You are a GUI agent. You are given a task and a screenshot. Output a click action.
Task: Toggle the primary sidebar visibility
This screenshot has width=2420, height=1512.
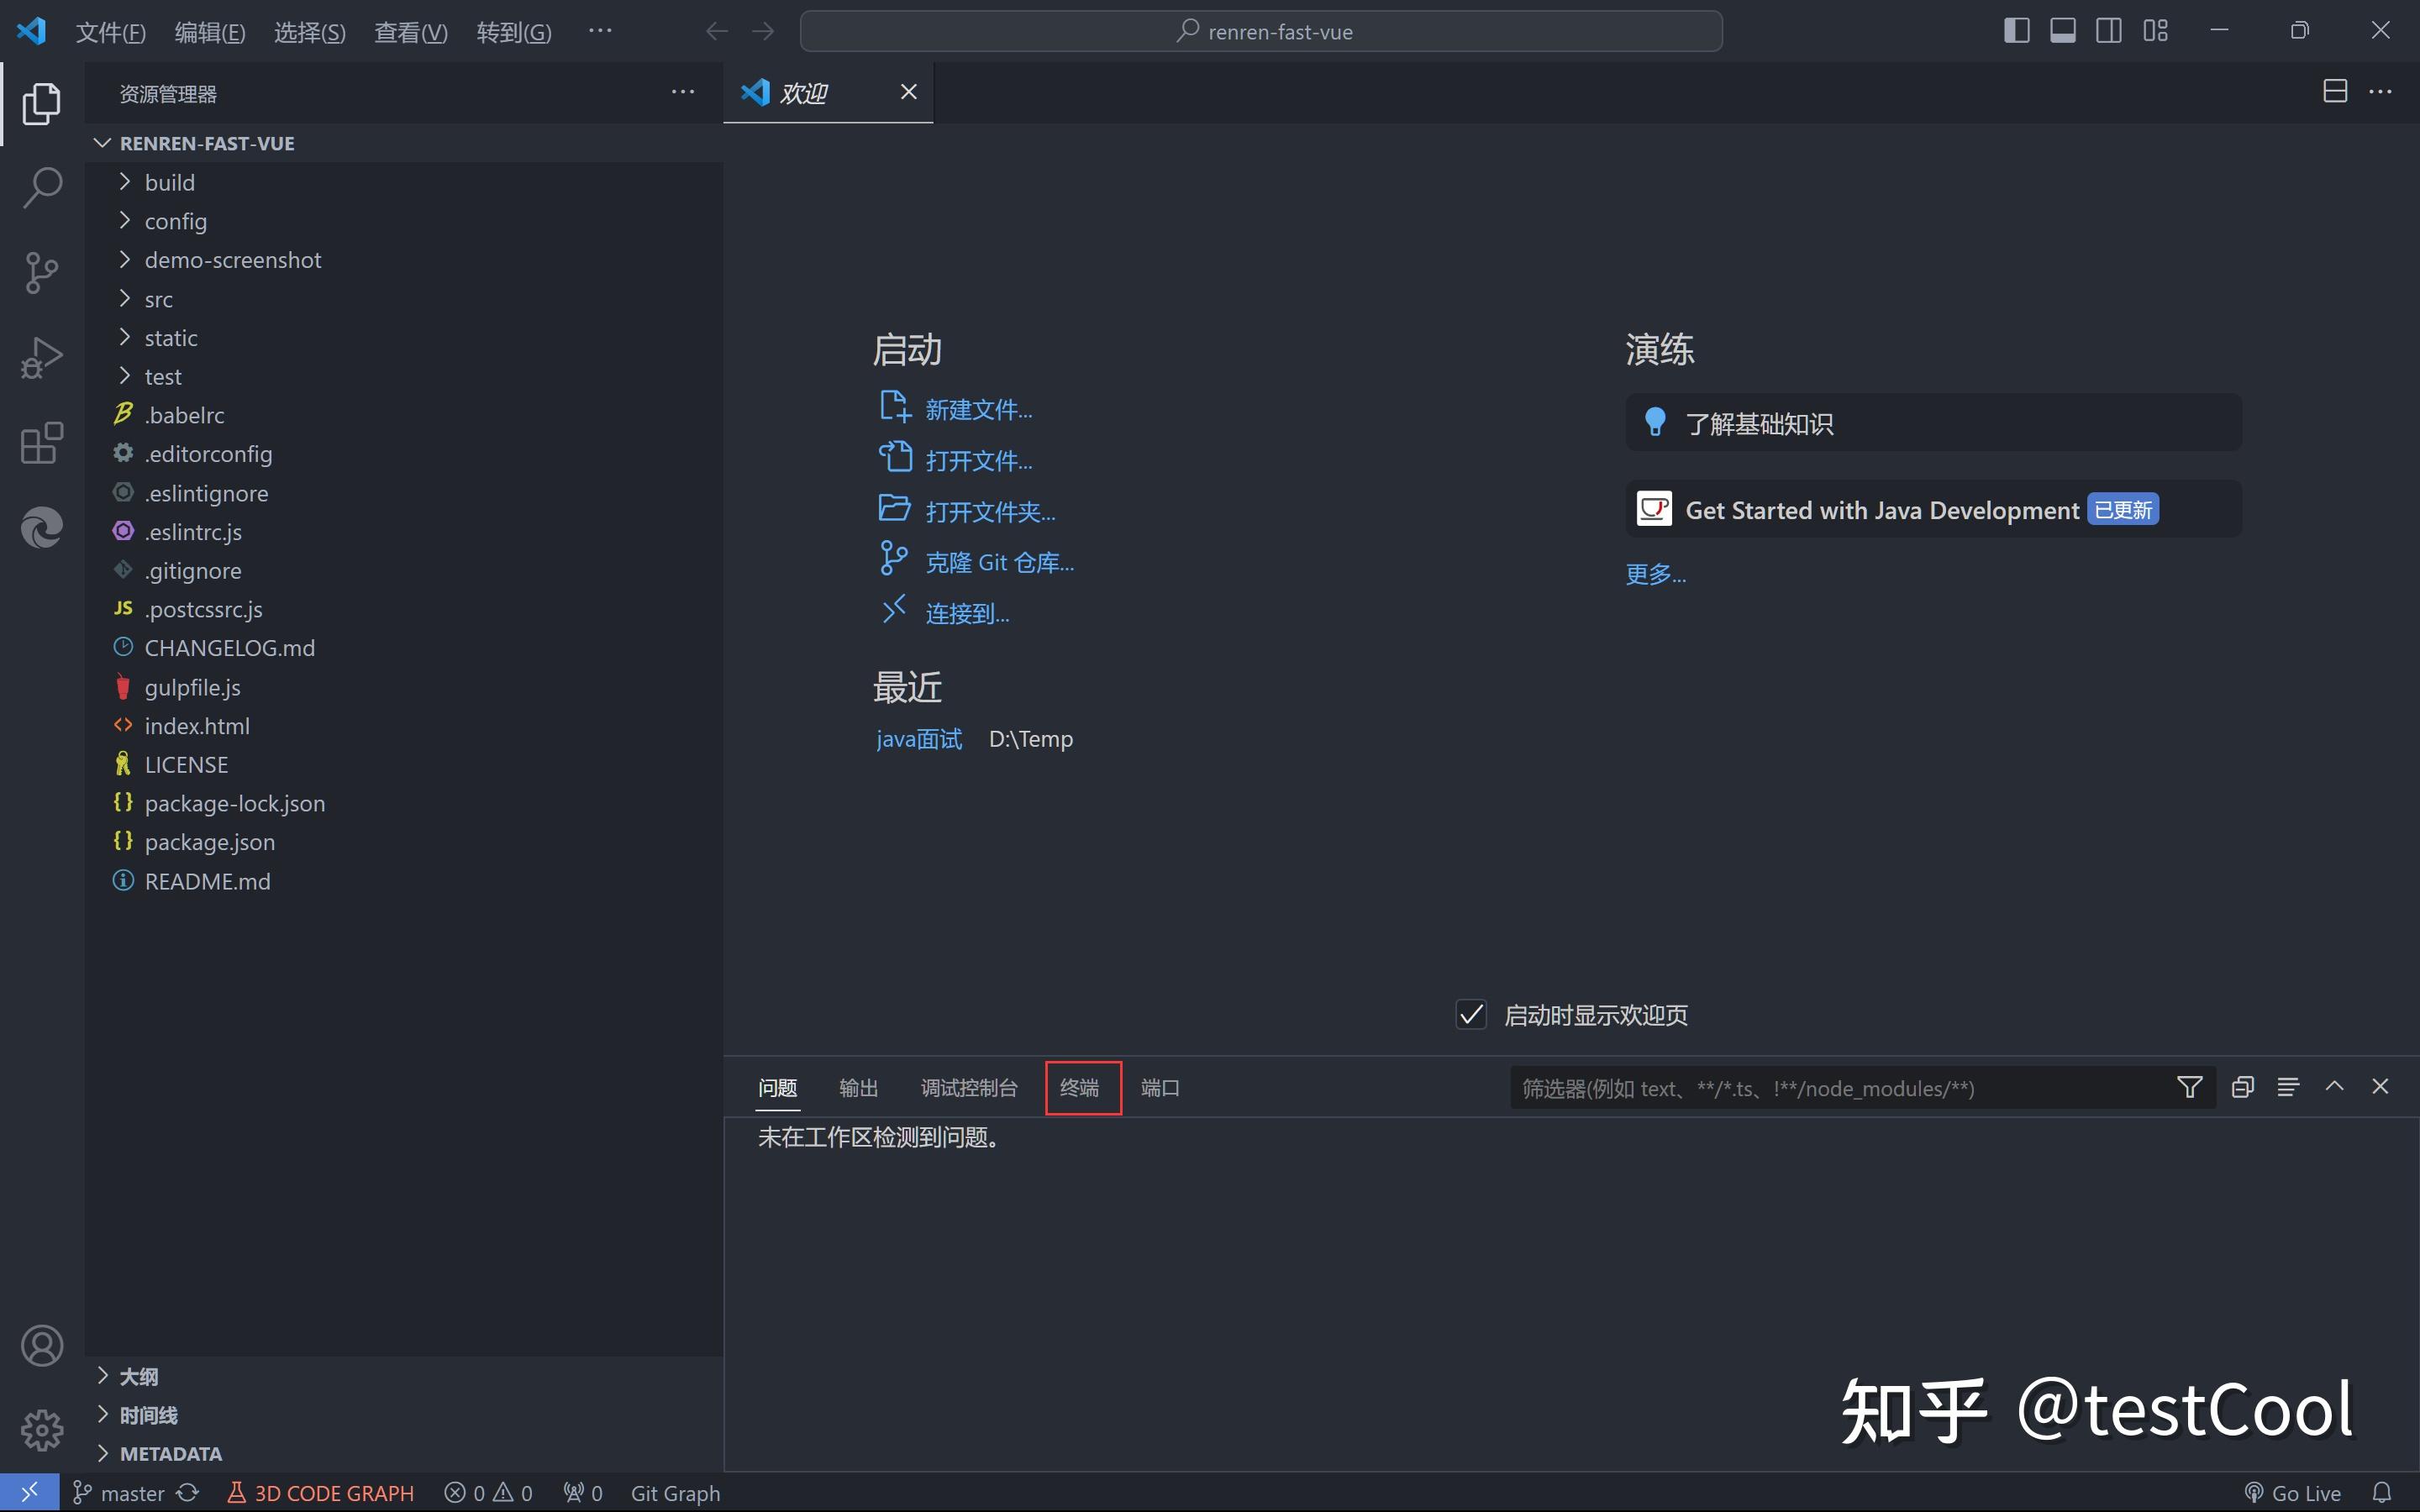[x=2017, y=30]
